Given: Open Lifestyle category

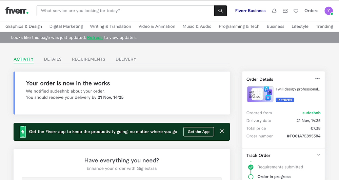Looking at the screenshot, I should click(300, 26).
